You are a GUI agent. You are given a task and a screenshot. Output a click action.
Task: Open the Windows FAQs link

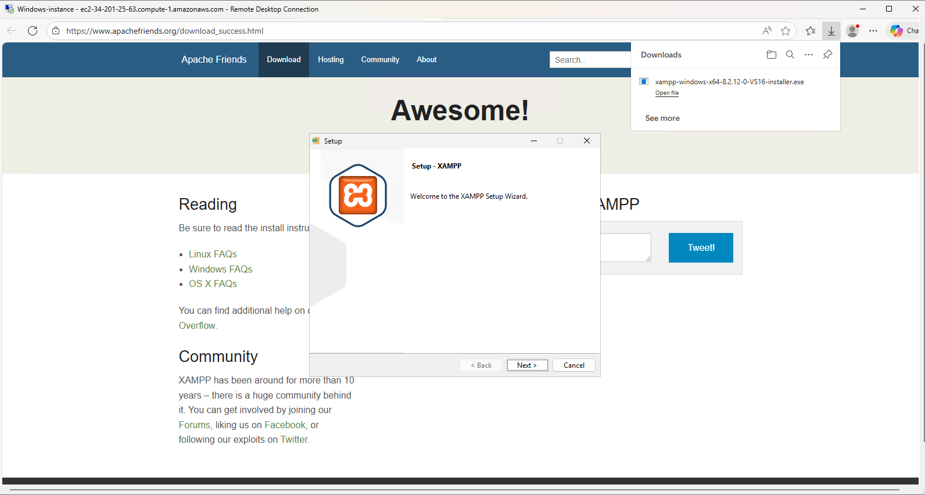pyautogui.click(x=220, y=269)
